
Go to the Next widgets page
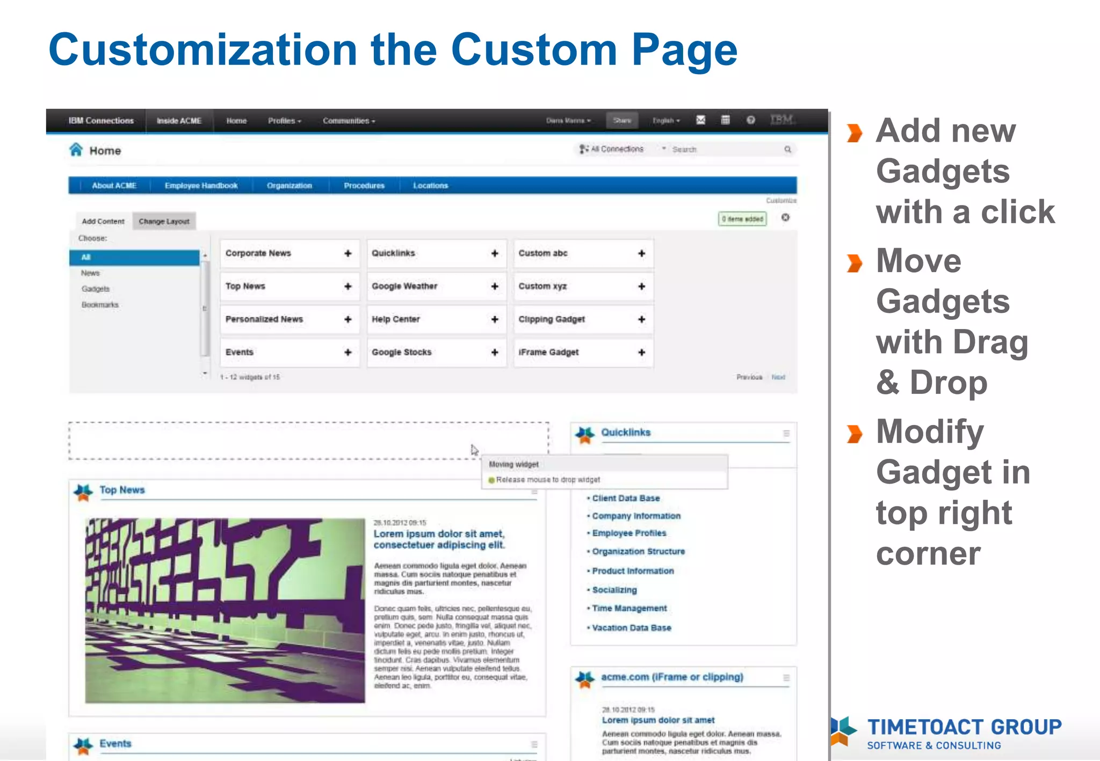(778, 377)
